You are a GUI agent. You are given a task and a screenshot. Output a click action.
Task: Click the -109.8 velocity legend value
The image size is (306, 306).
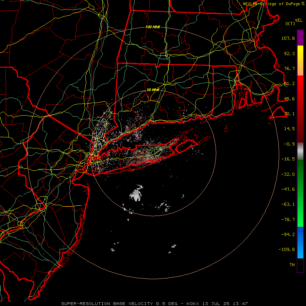coord(287,250)
